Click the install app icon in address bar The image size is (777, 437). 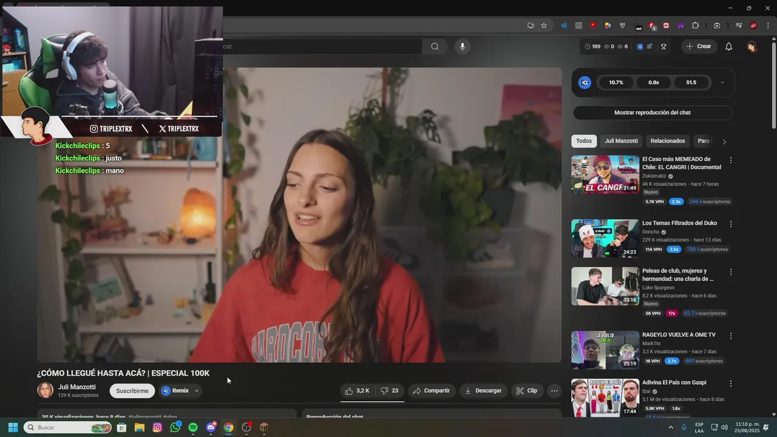tap(531, 25)
